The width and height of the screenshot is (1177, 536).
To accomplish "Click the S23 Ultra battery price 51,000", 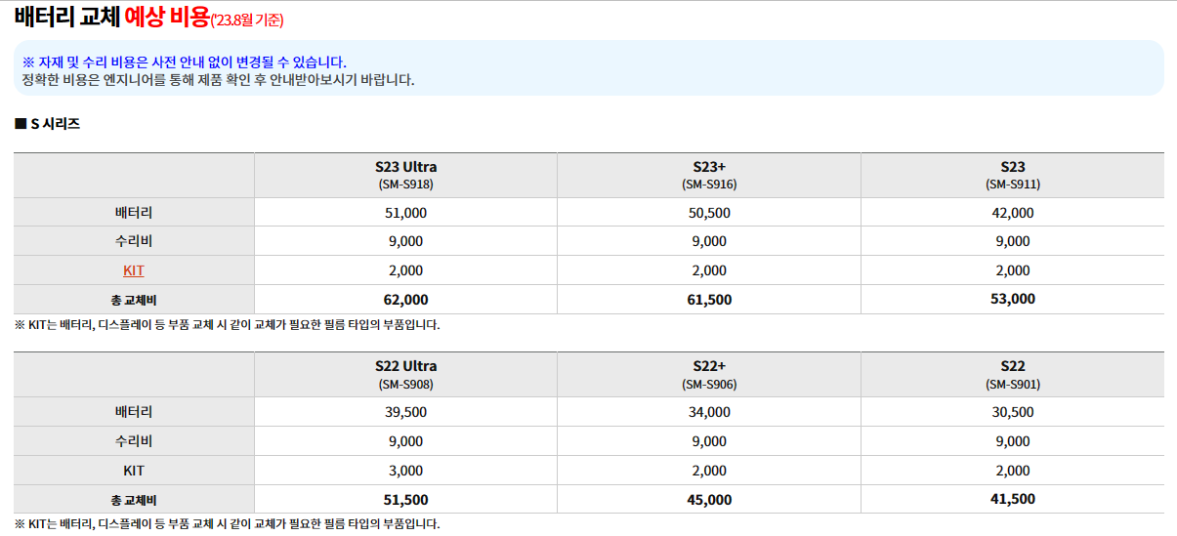I will (x=406, y=212).
